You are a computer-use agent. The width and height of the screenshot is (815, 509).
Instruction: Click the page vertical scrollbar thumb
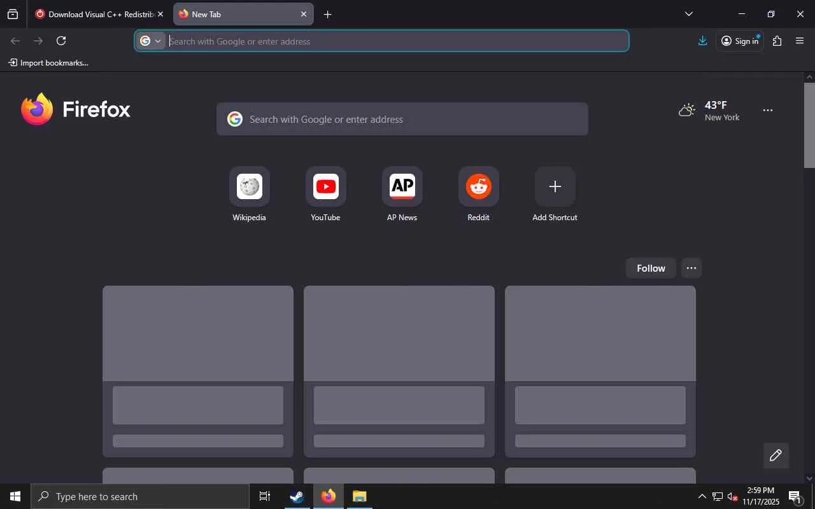[809, 125]
